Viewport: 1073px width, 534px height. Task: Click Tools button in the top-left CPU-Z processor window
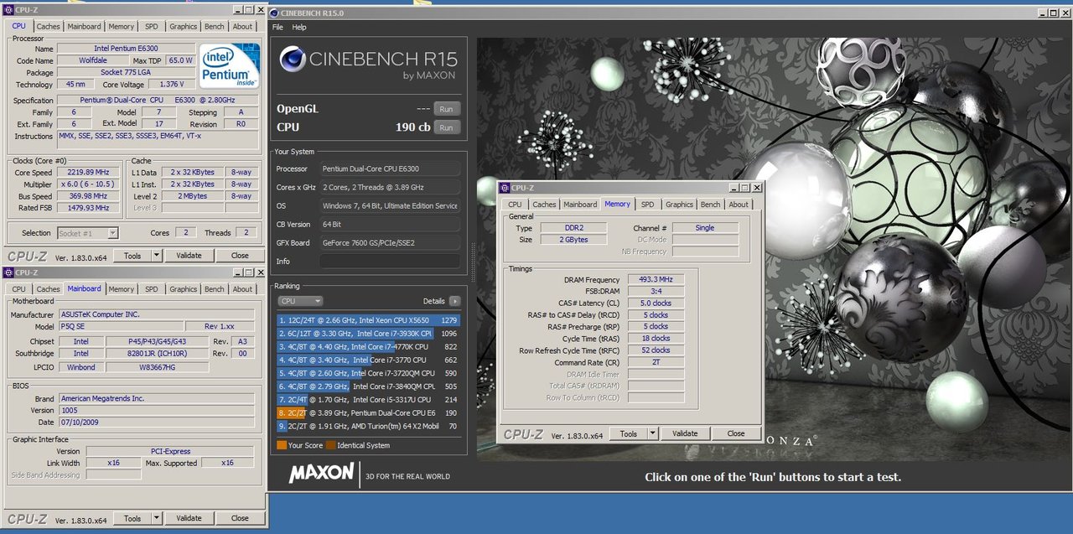(x=132, y=256)
